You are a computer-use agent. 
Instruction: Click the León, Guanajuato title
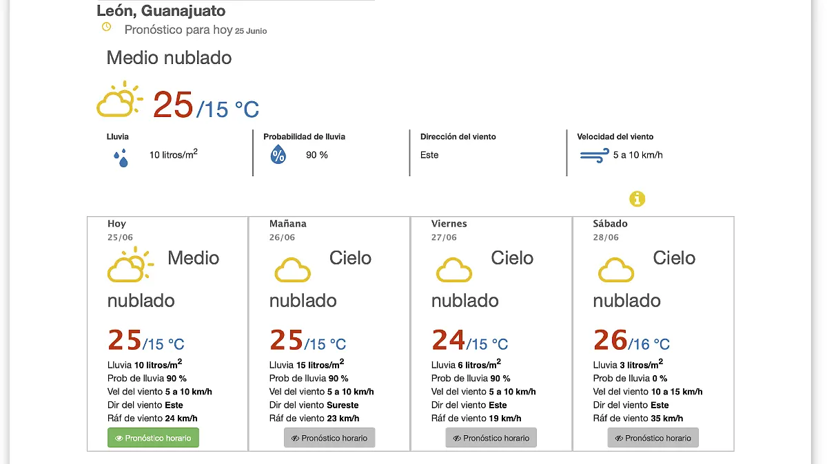[161, 11]
